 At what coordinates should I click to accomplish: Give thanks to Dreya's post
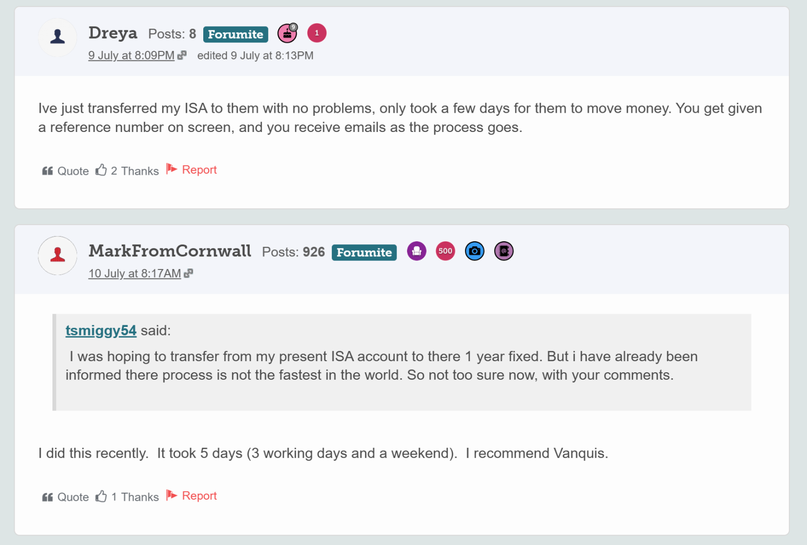click(127, 171)
